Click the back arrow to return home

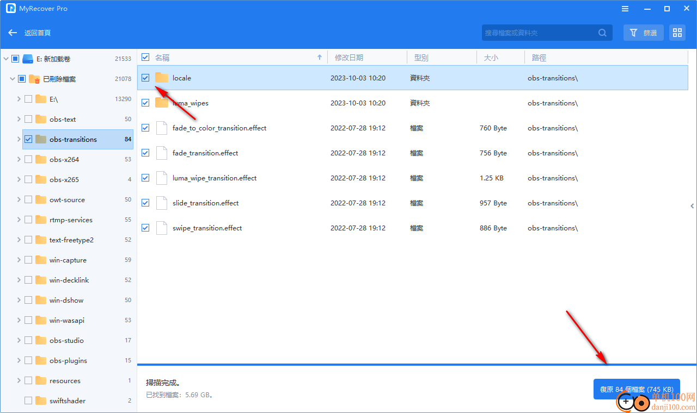[13, 33]
